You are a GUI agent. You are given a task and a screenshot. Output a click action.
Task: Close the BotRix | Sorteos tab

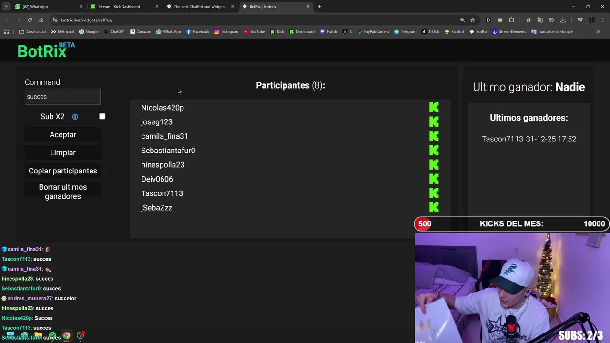pyautogui.click(x=308, y=7)
